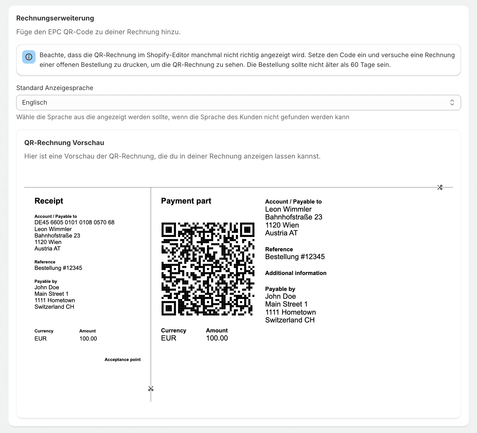Click the QR-Rechnung Vorschau heading
The height and width of the screenshot is (433, 477).
pos(64,142)
